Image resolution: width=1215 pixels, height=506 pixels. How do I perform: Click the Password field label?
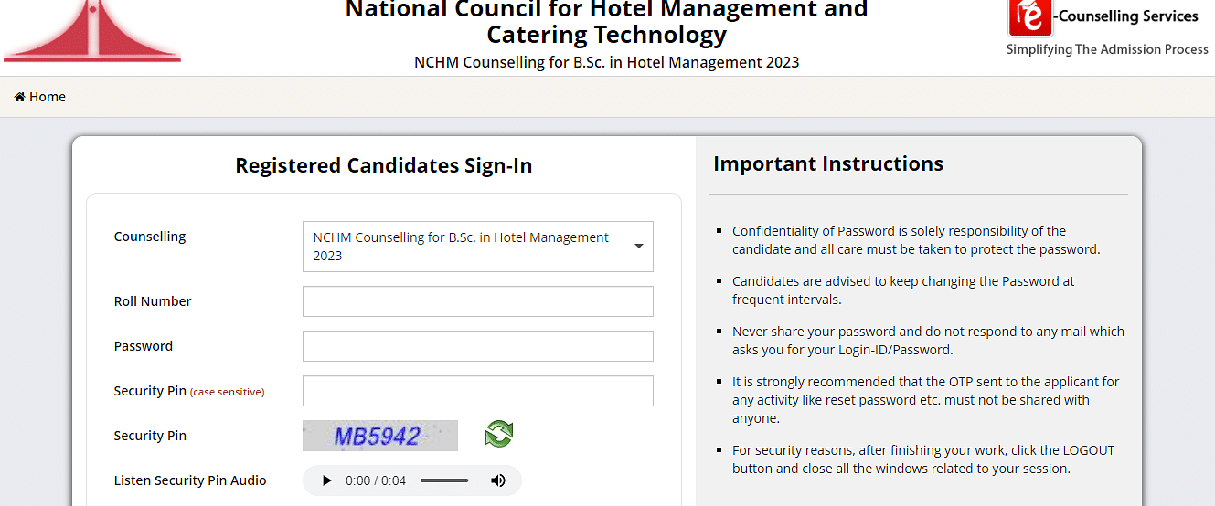point(144,346)
